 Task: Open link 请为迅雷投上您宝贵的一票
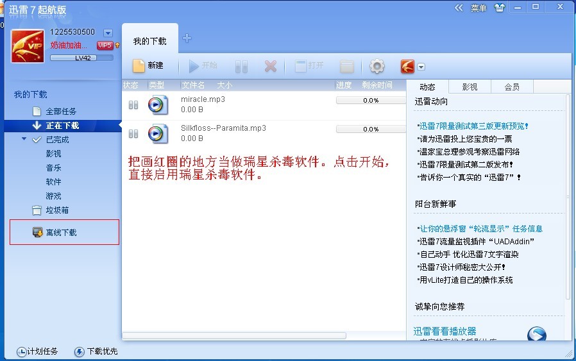464,139
